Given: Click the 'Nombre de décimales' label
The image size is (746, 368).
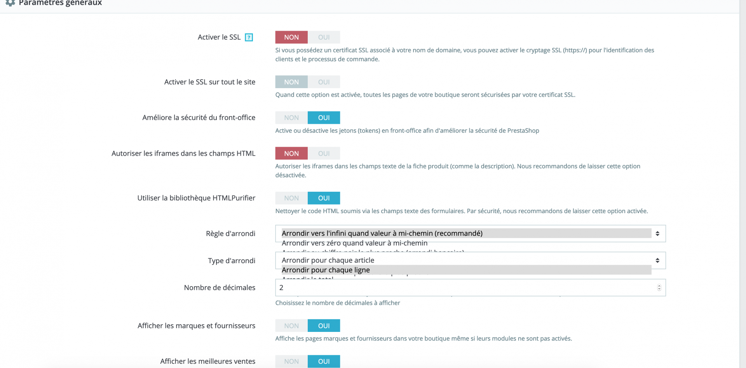Looking at the screenshot, I should 220,288.
